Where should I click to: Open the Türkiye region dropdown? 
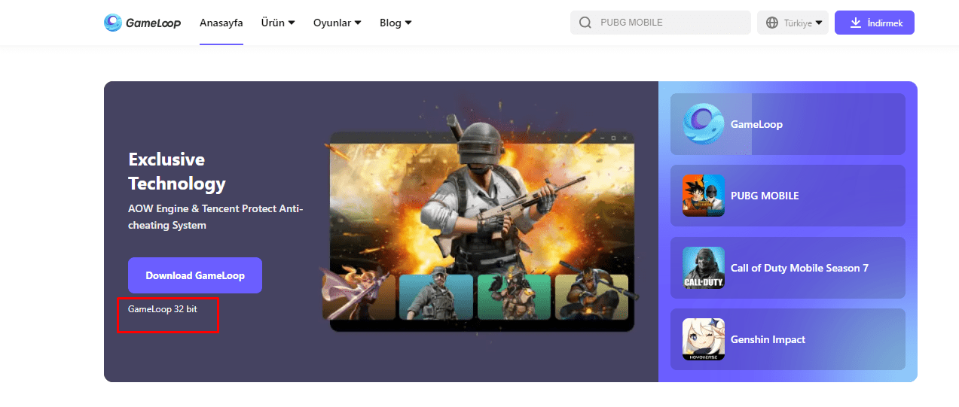tap(793, 23)
